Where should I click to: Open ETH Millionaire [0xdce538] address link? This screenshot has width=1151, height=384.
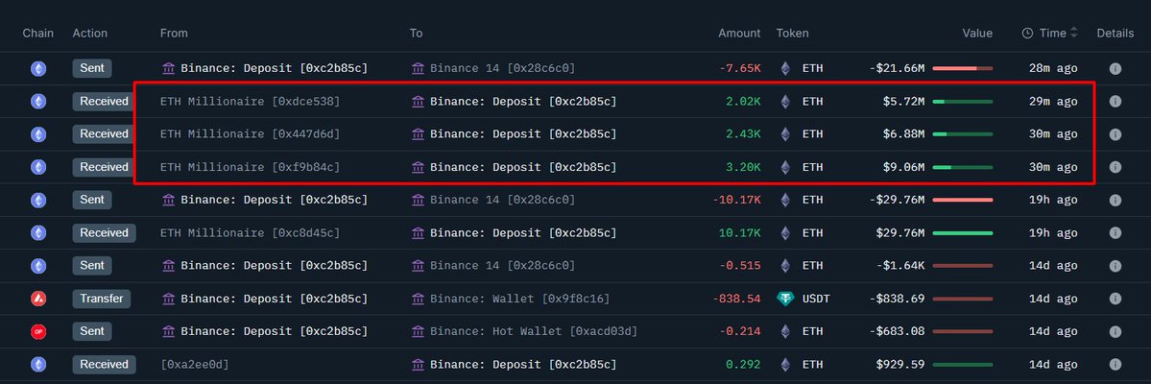[x=250, y=101]
